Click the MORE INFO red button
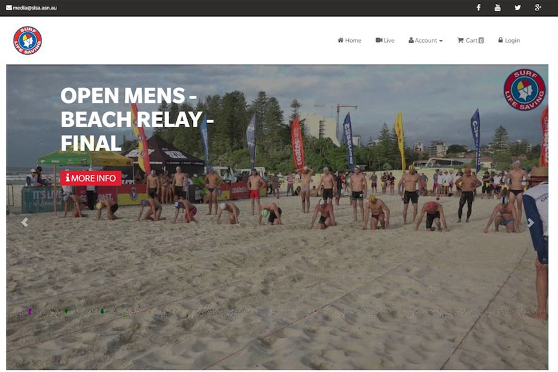The width and height of the screenshot is (558, 372). pyautogui.click(x=91, y=178)
